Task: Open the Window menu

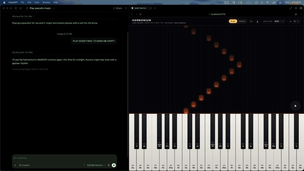Action: (x=46, y=3)
